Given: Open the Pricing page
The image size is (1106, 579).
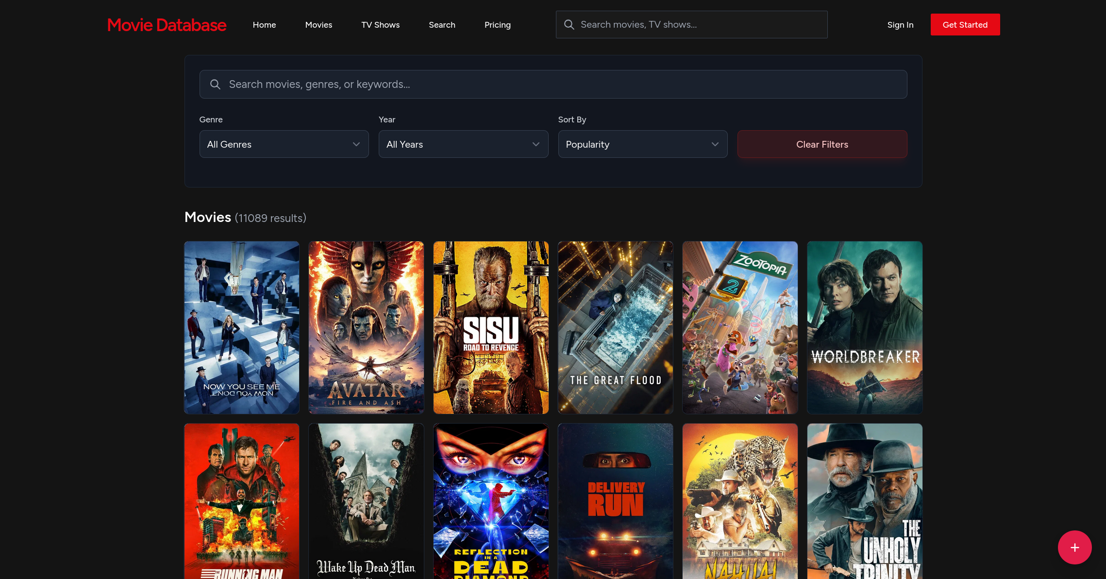Looking at the screenshot, I should tap(497, 24).
